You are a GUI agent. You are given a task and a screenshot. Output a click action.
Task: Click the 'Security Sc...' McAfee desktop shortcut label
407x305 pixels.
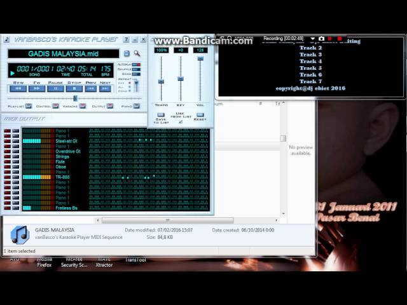coord(74,265)
